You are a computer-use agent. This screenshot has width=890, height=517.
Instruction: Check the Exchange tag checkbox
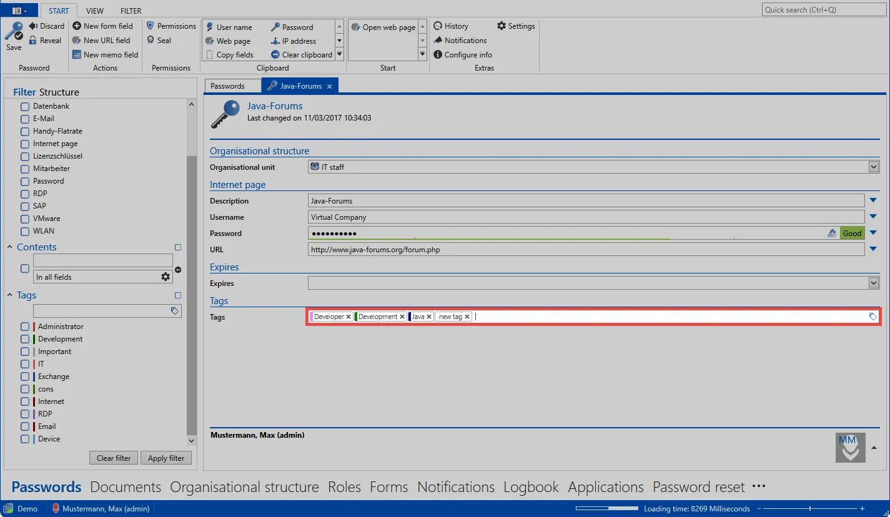click(x=25, y=377)
